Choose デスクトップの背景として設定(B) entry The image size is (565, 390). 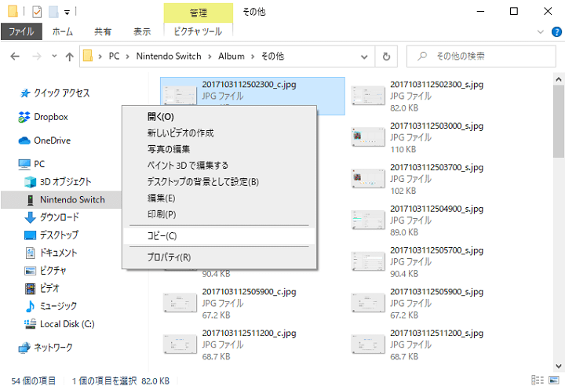coord(219,182)
